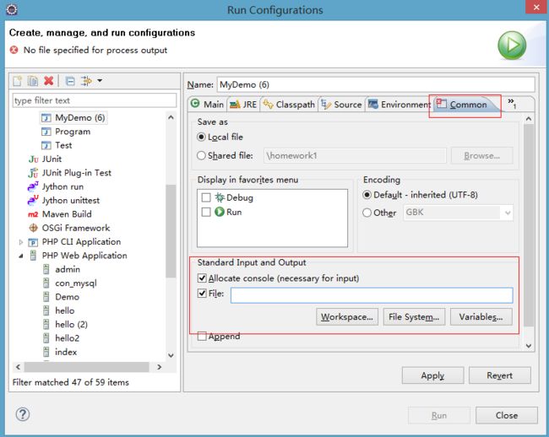
Task: Uncheck Allocate console checkbox
Action: click(202, 278)
